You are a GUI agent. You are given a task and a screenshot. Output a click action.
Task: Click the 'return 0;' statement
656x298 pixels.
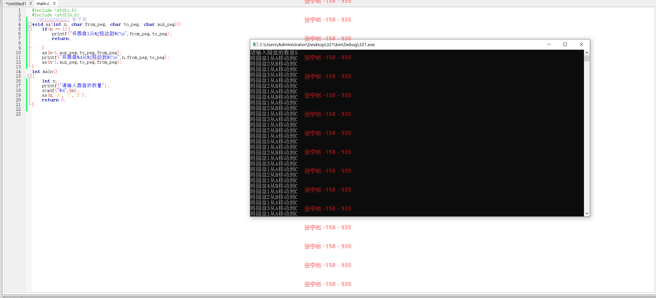pyautogui.click(x=54, y=100)
